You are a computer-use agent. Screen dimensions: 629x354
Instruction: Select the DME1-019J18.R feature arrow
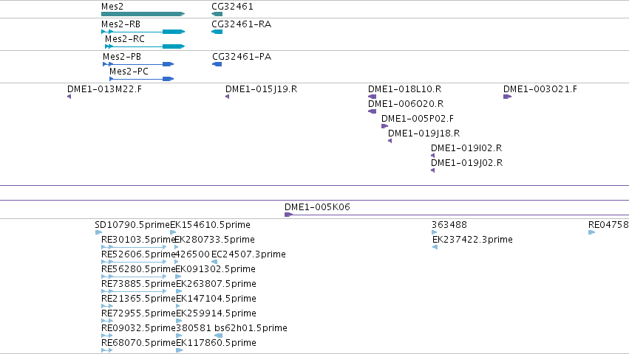[x=390, y=141]
